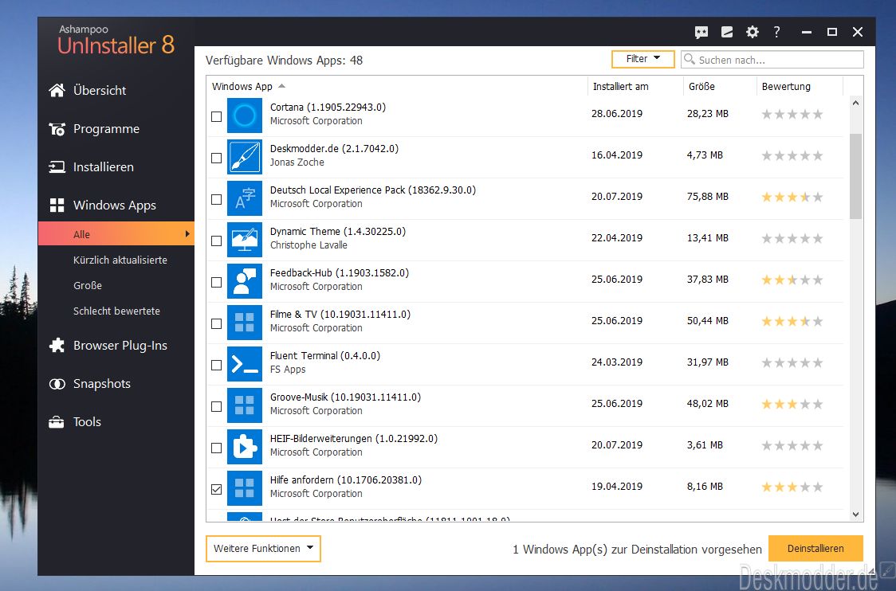Click the HEIF-Bilderweiterungen app icon

(x=245, y=447)
